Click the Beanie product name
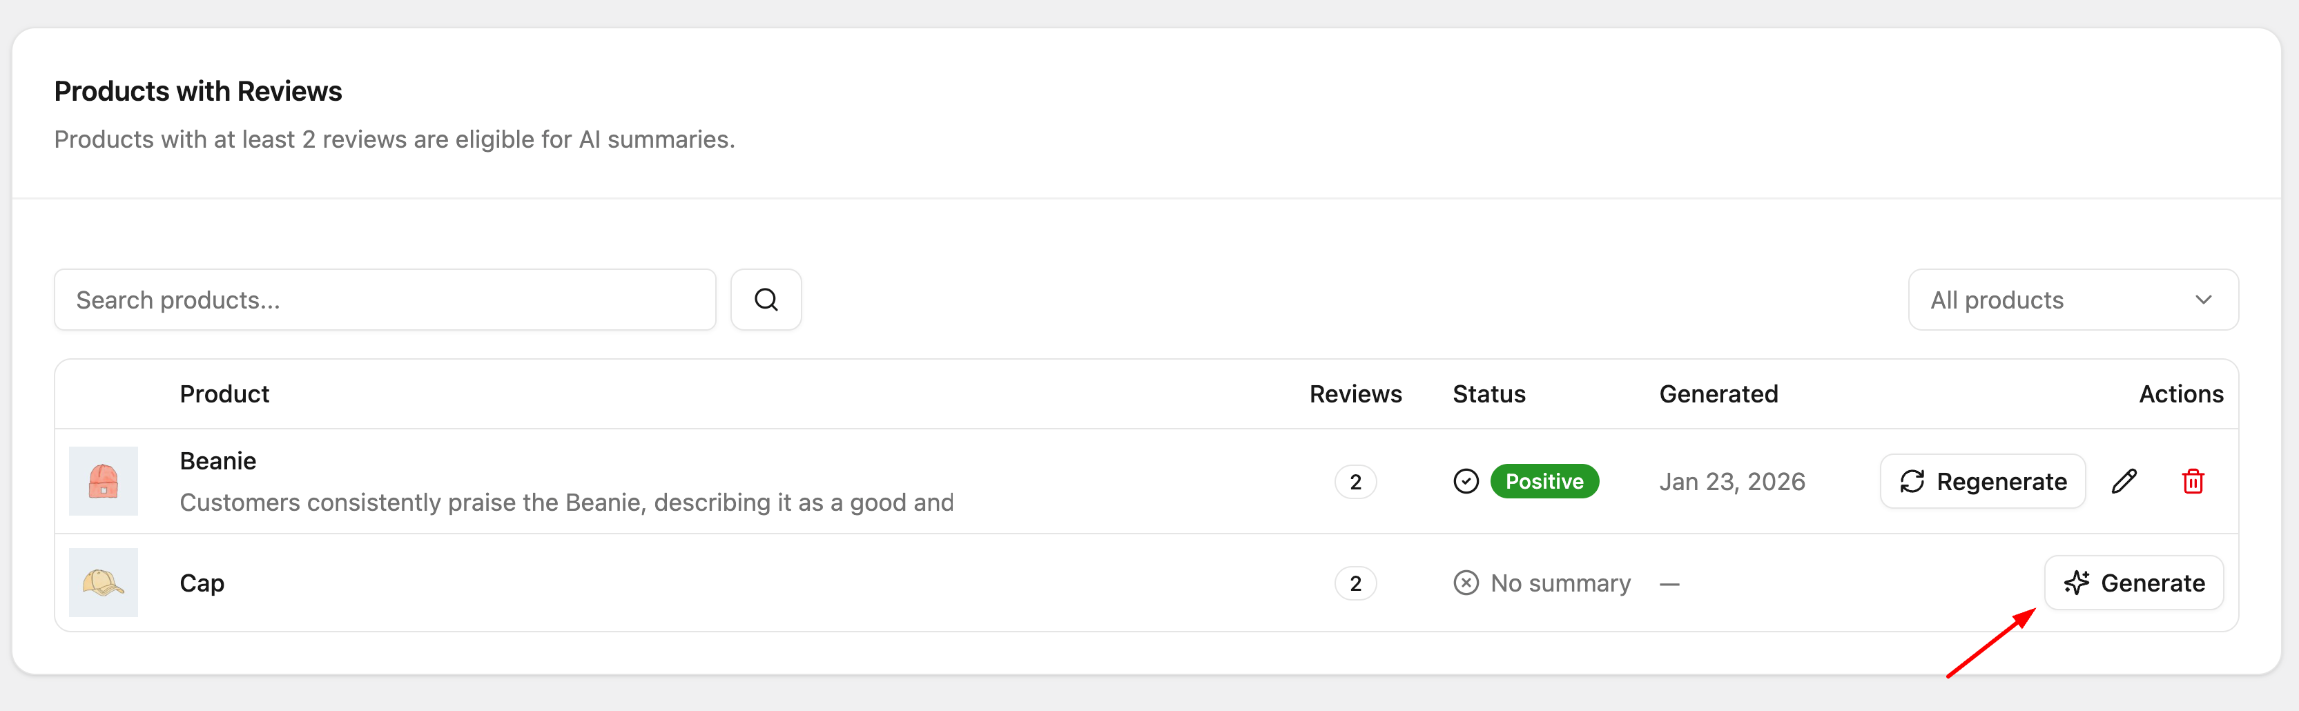 217,461
